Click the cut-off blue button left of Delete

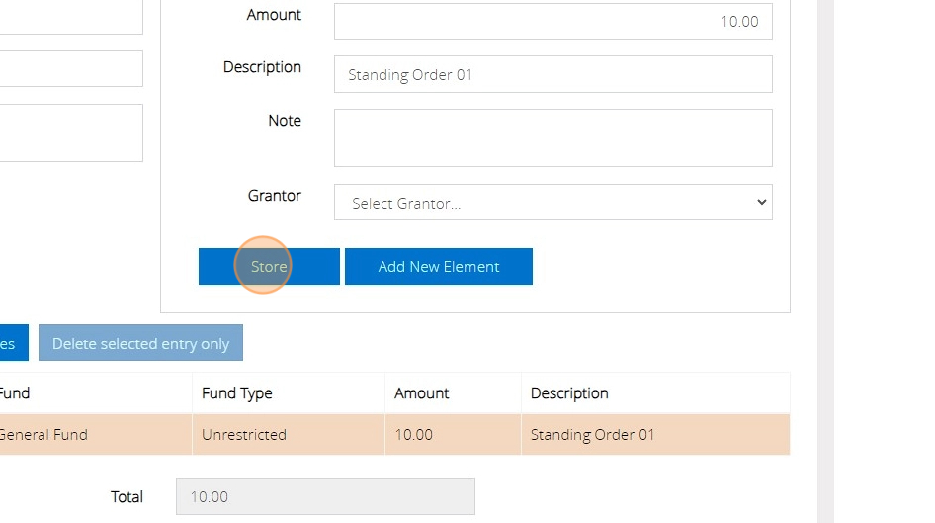tap(12, 343)
